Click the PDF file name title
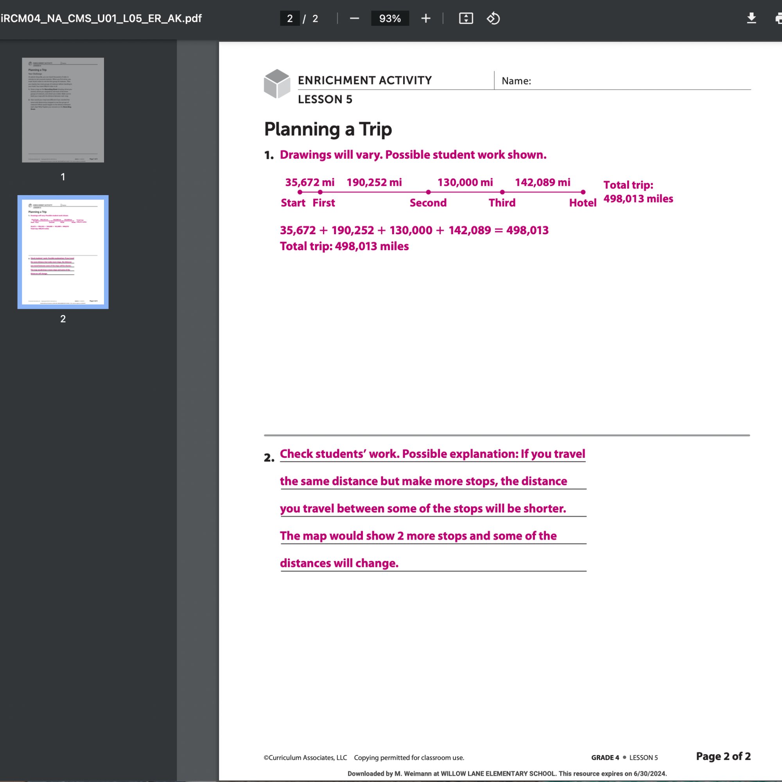 click(101, 19)
